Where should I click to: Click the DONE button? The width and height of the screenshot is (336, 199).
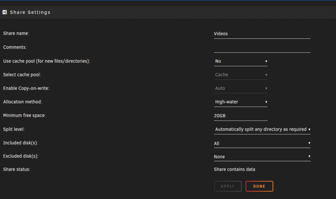coord(259,186)
